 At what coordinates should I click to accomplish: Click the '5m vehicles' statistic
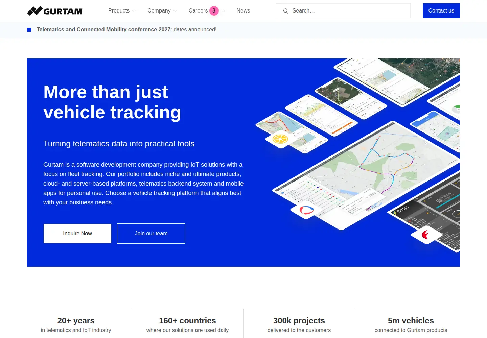411,321
